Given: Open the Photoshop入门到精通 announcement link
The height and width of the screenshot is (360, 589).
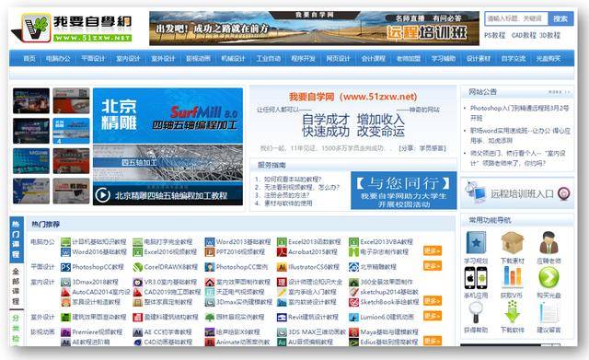Looking at the screenshot, I should (519, 112).
